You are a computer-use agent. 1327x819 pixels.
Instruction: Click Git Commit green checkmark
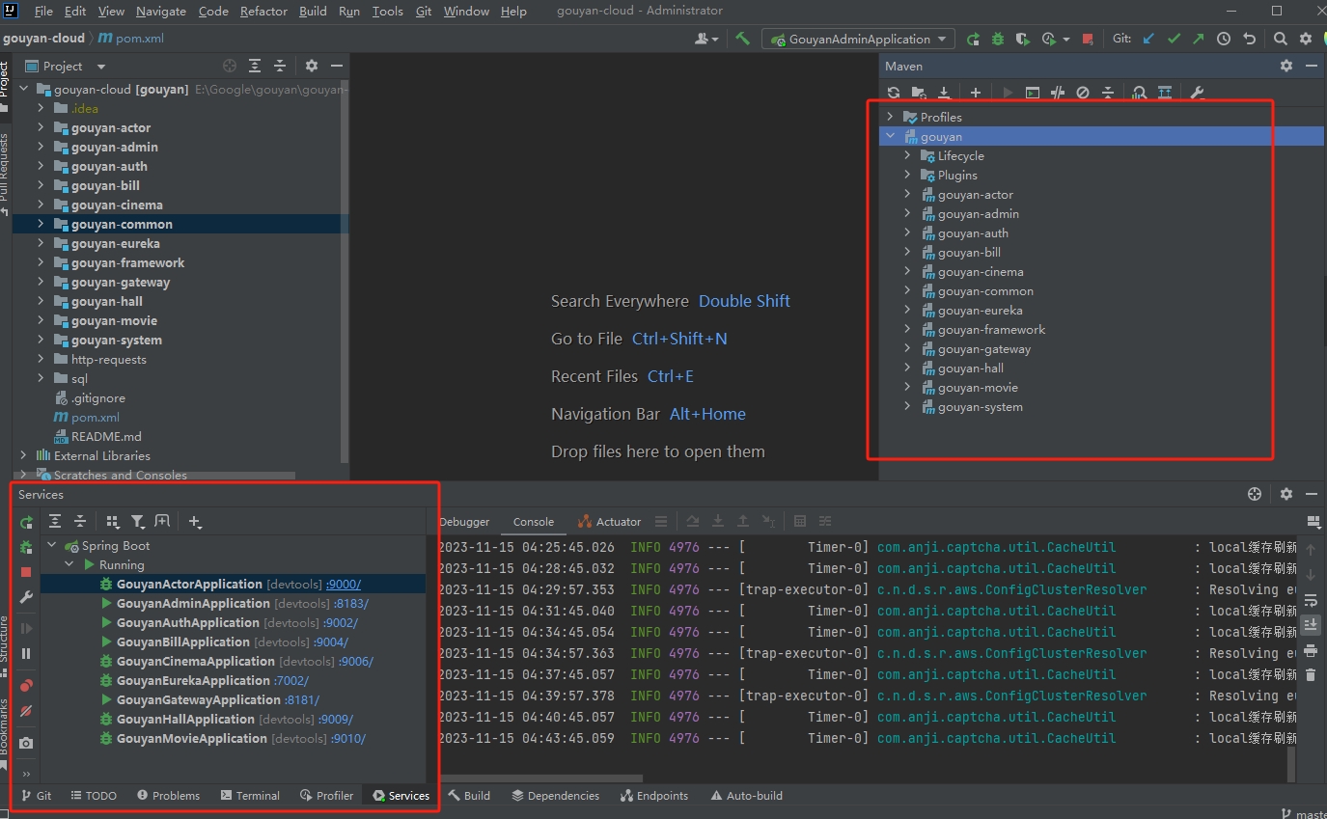tap(1174, 39)
